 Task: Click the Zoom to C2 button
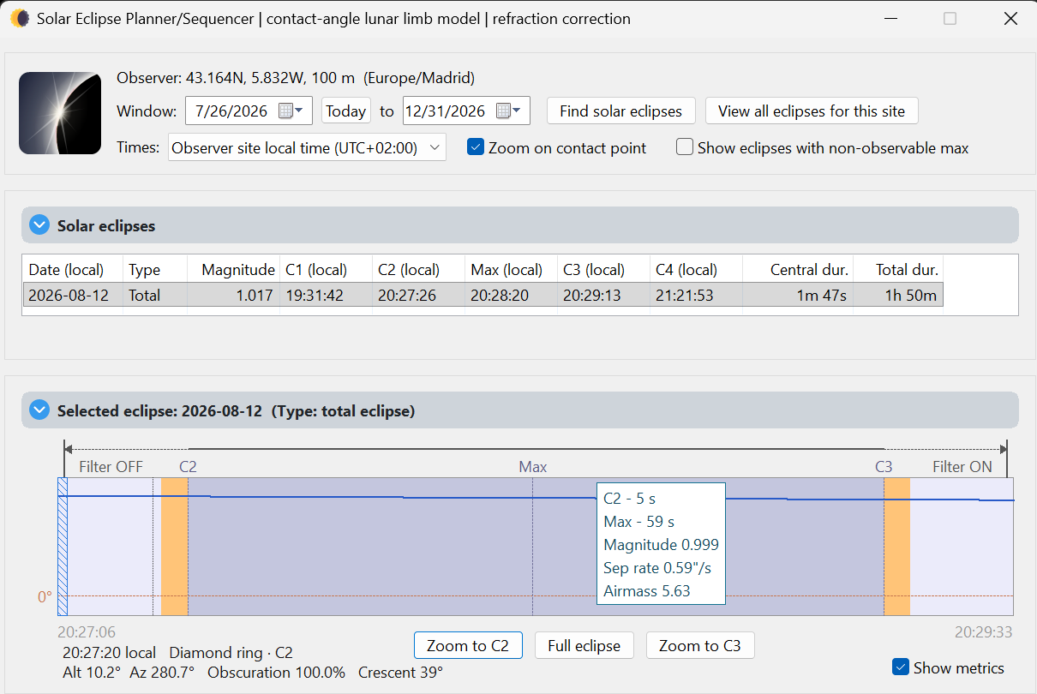(x=468, y=645)
